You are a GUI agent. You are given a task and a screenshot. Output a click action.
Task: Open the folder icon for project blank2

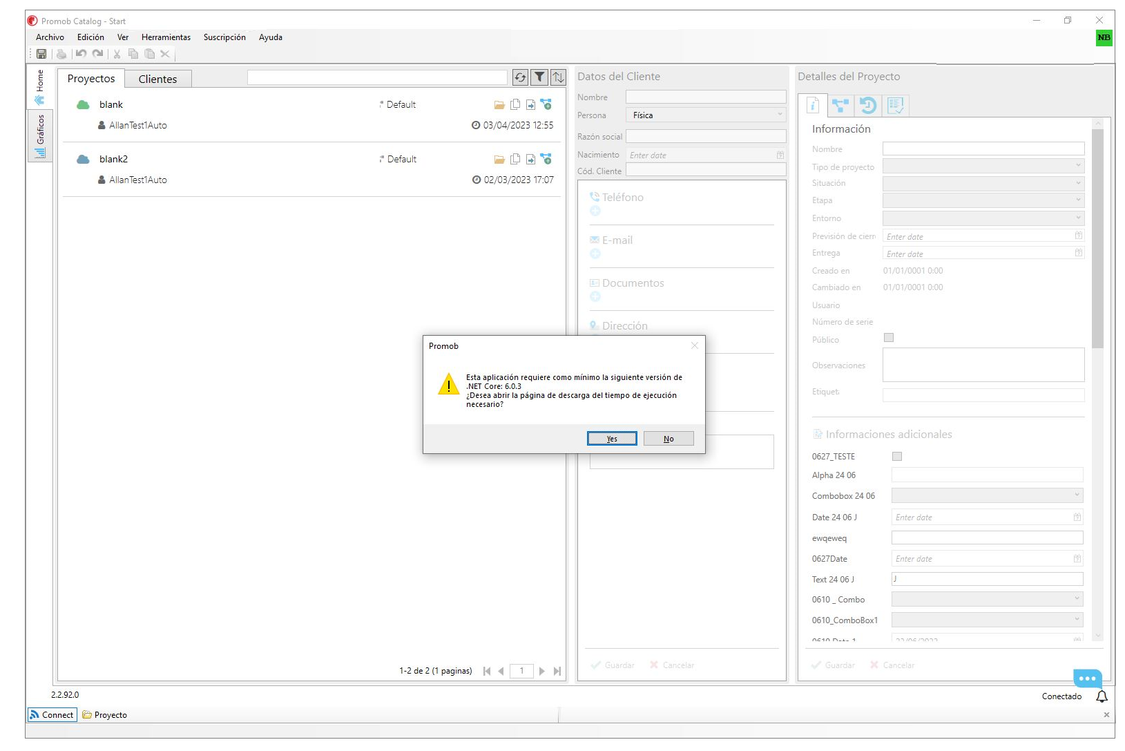pyautogui.click(x=499, y=160)
